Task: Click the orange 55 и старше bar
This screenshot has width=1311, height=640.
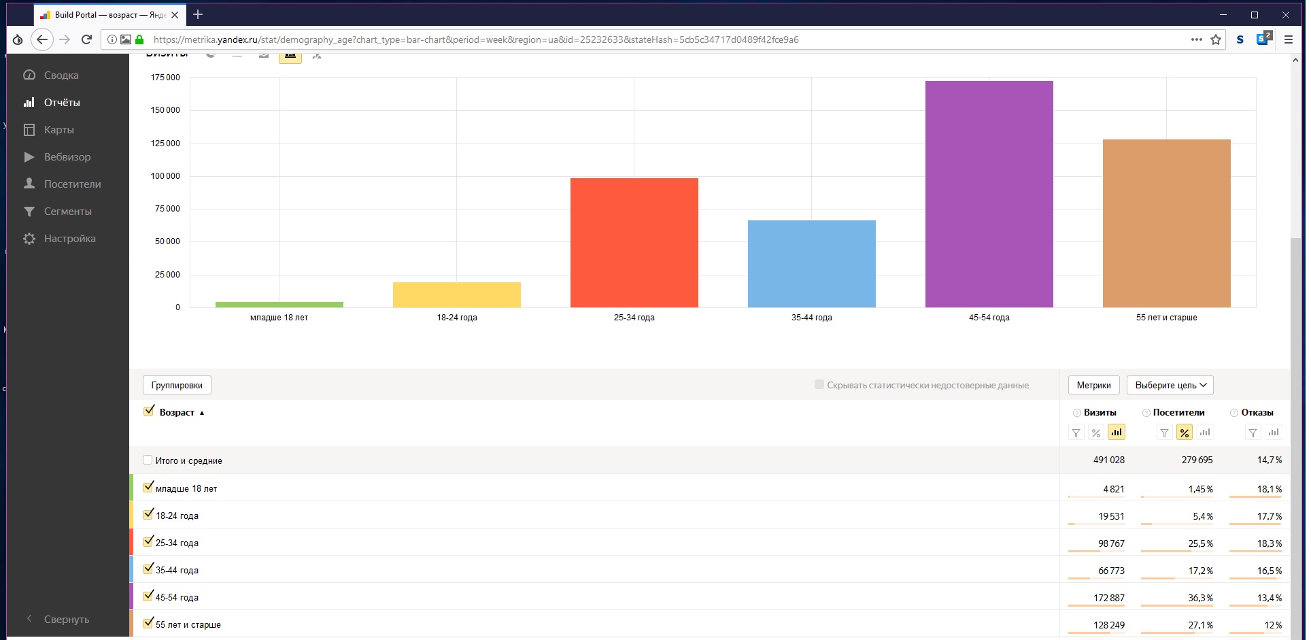Action: coord(1167,223)
